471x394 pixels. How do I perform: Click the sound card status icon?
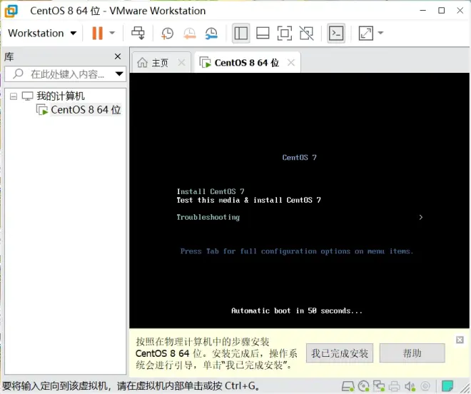(x=410, y=386)
